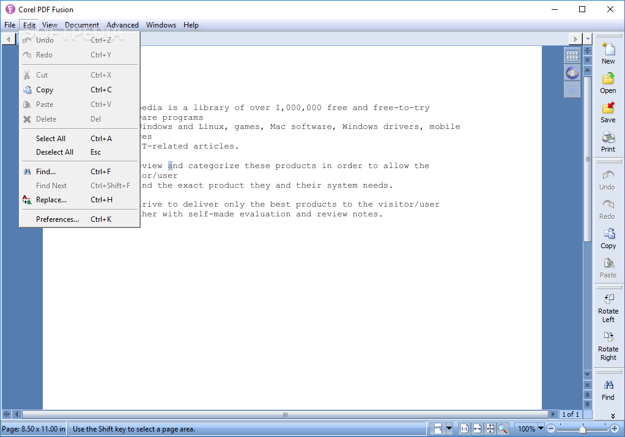Click the Redo icon in right toolbar

point(608,204)
